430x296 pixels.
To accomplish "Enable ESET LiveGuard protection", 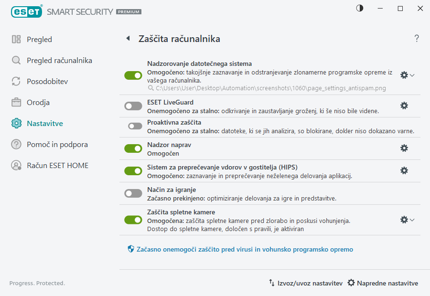I will (x=133, y=106).
